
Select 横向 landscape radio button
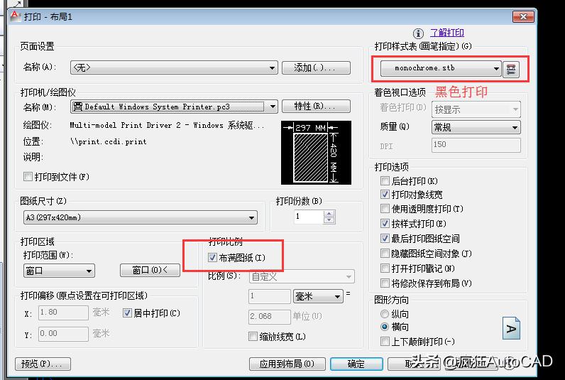coord(385,327)
